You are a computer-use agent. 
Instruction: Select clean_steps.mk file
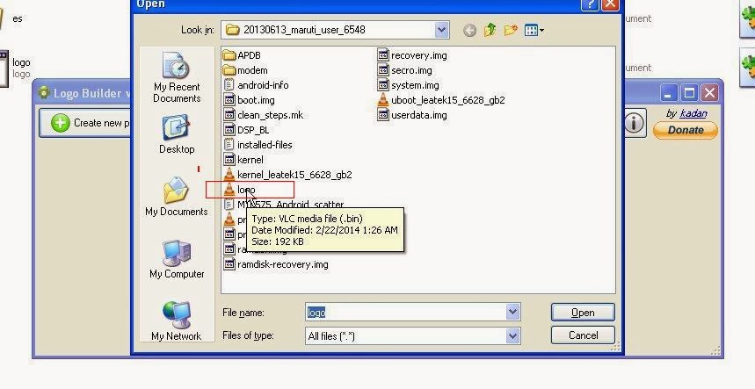[264, 115]
